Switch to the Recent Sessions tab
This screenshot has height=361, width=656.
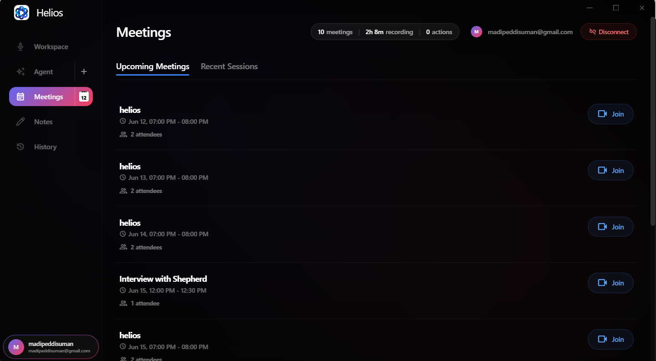click(x=229, y=66)
